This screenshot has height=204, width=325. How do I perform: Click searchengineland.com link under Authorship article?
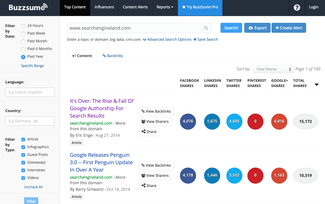tap(91, 123)
